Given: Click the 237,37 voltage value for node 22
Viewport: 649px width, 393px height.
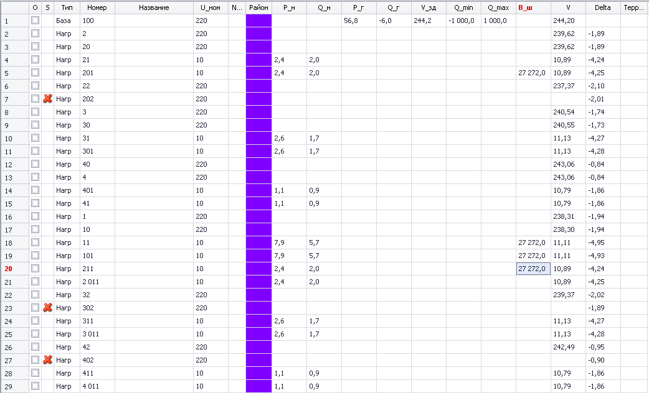Looking at the screenshot, I should click(564, 86).
